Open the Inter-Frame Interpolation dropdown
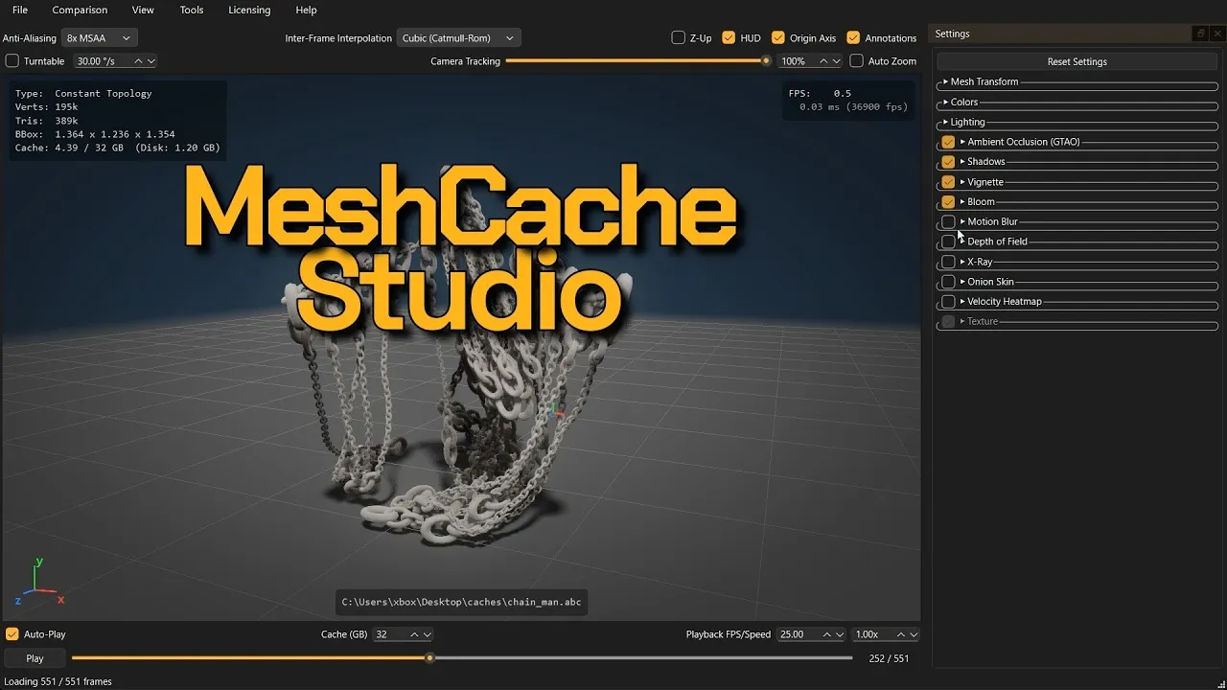 click(x=457, y=38)
